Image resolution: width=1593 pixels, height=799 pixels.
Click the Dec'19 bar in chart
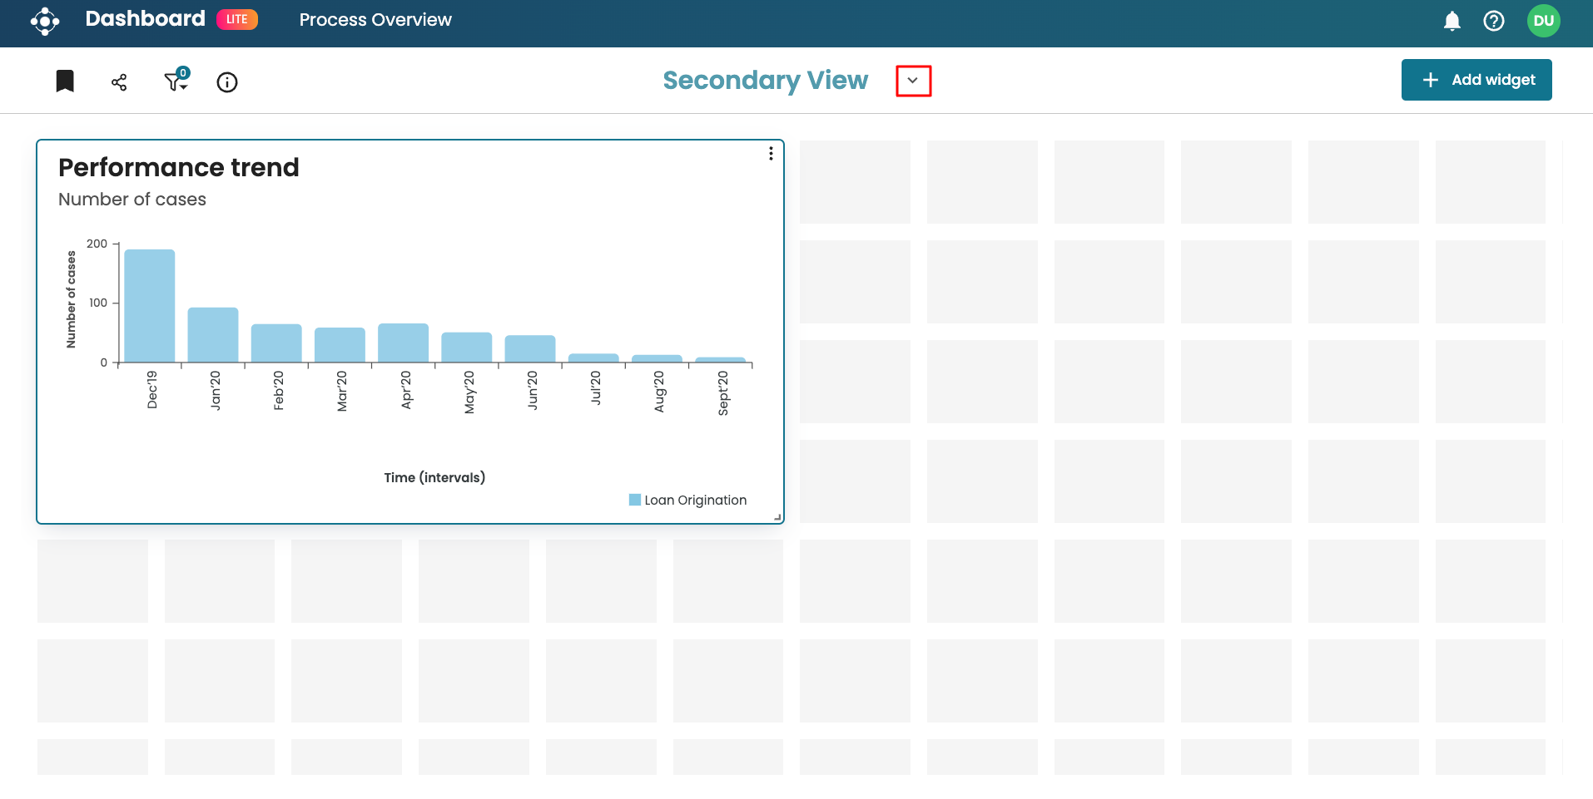(150, 306)
